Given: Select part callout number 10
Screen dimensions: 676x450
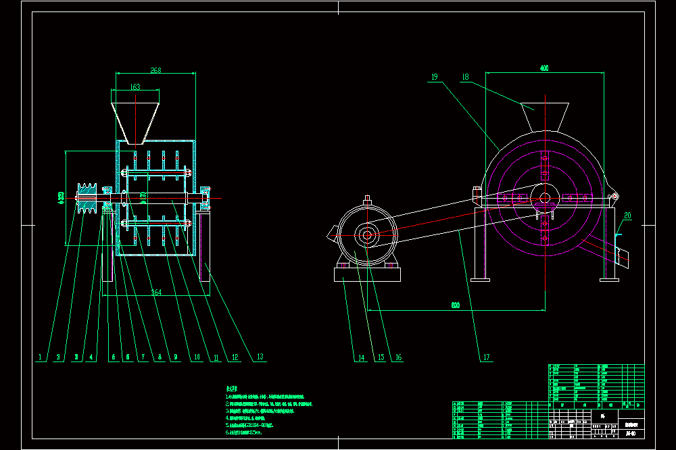Looking at the screenshot, I should [x=197, y=357].
